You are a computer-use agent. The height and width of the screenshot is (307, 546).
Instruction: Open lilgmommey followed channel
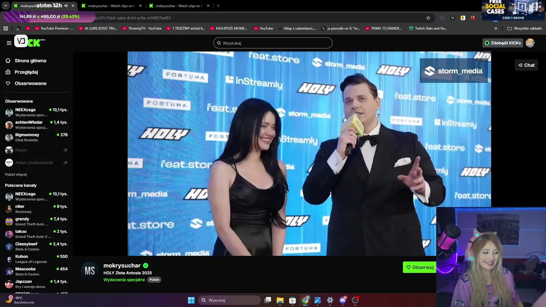tap(36, 137)
